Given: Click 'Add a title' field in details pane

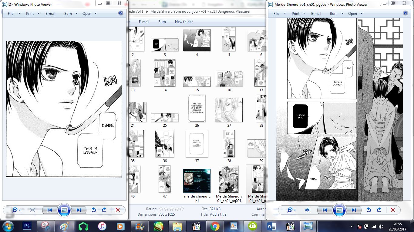Looking at the screenshot, I should [x=218, y=214].
